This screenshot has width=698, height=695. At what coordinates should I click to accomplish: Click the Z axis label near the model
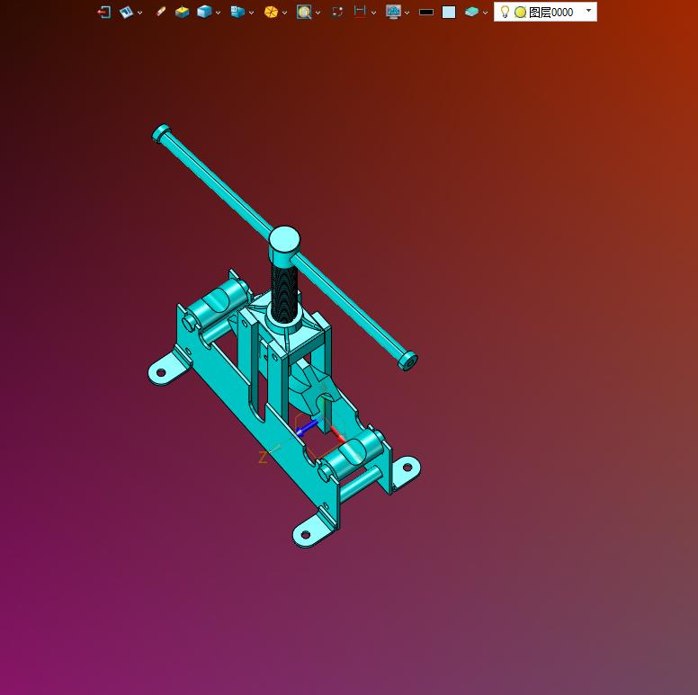pyautogui.click(x=263, y=457)
